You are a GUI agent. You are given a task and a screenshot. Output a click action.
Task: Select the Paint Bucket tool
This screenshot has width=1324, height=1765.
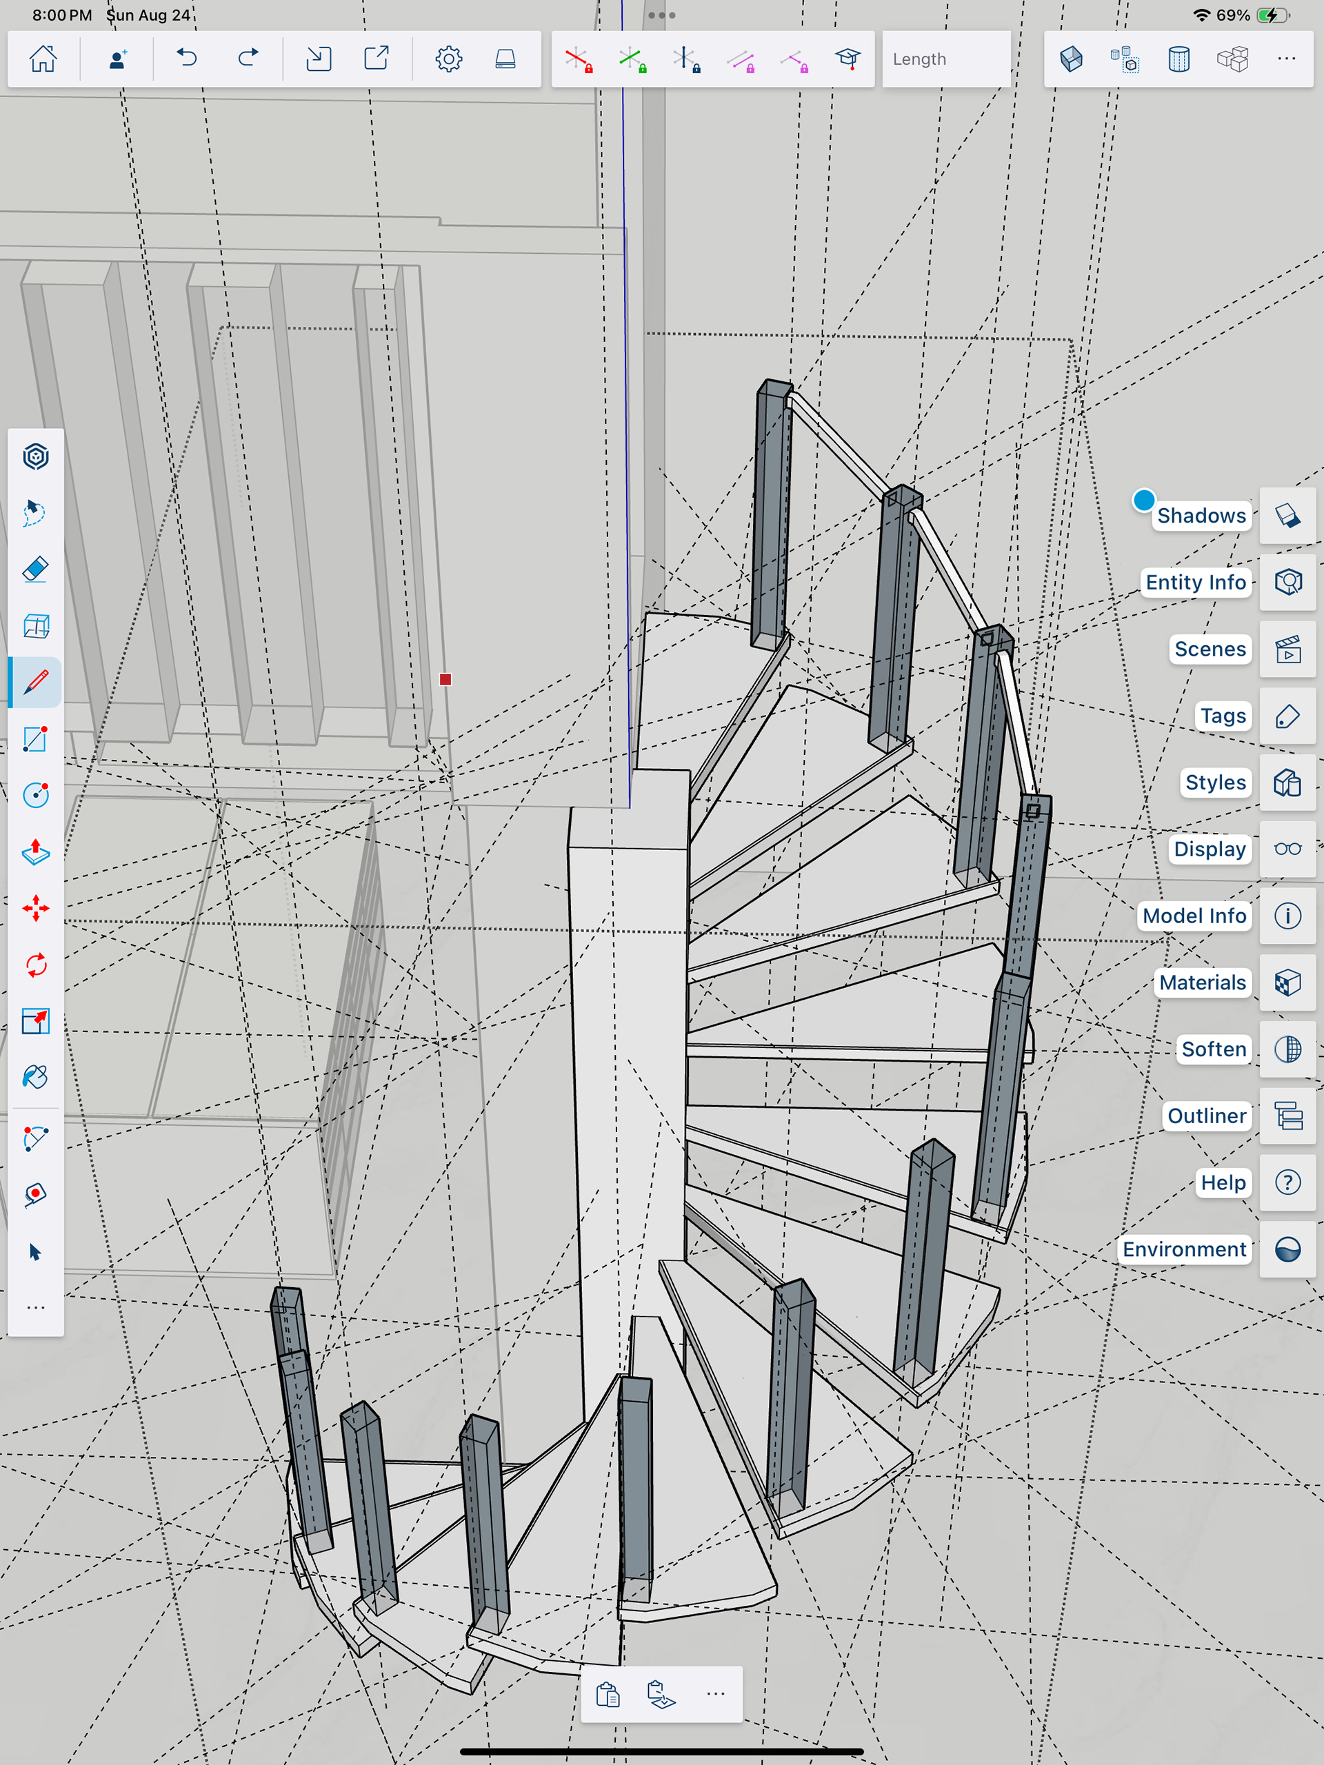(x=35, y=1077)
